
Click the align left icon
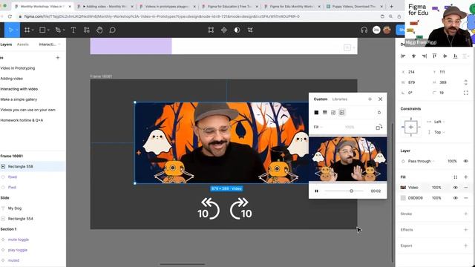[403, 56]
